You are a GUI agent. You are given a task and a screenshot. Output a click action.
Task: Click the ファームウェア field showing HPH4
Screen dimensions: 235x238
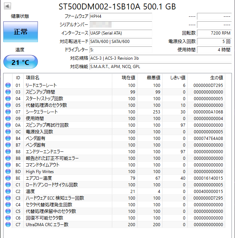[x=121, y=16]
